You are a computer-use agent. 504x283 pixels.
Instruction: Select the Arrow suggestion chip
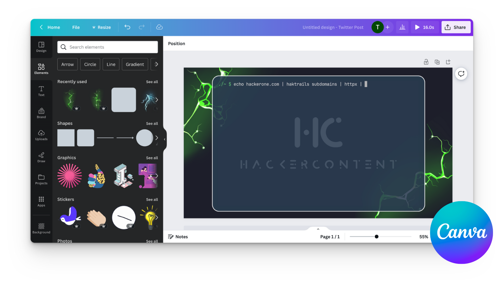pyautogui.click(x=67, y=64)
